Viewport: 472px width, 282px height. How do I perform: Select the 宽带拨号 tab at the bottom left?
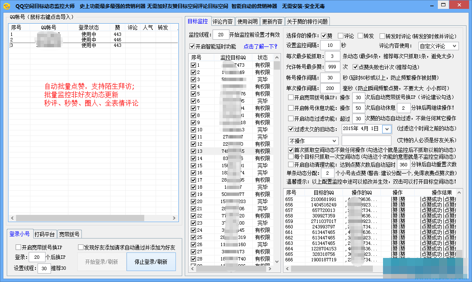69,234
